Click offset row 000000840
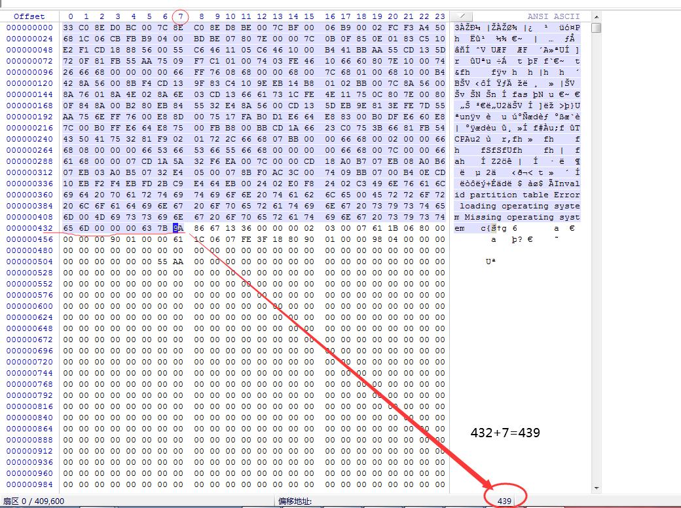The height and width of the screenshot is (508, 681). pos(29,418)
